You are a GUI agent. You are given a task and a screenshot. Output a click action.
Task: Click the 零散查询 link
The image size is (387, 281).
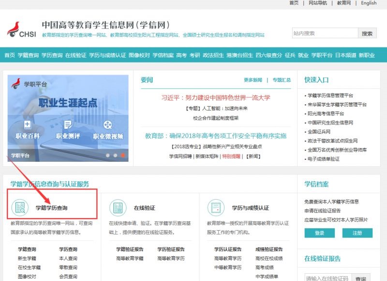click(68, 267)
